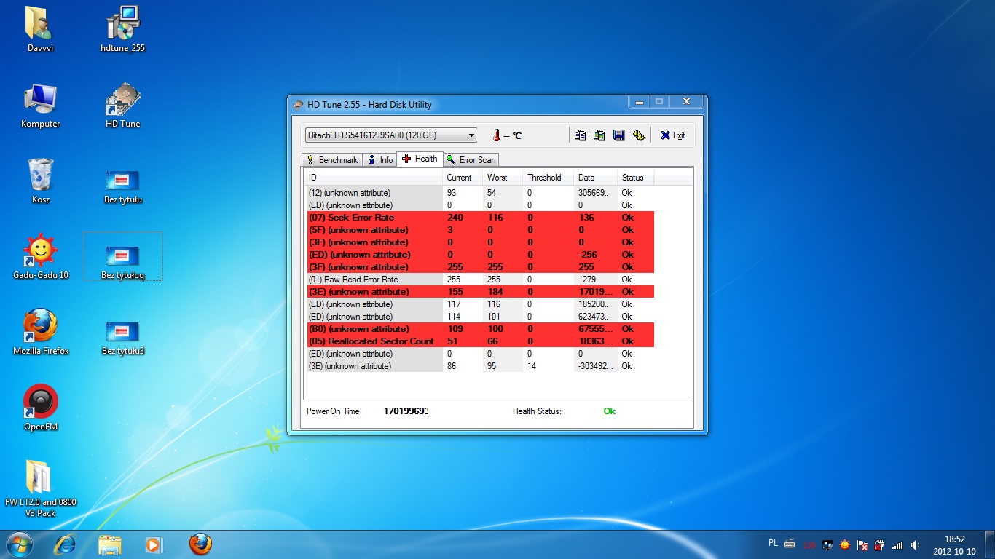This screenshot has width=995, height=559.
Task: Click the Power On Time value 170199693
Action: click(x=406, y=411)
